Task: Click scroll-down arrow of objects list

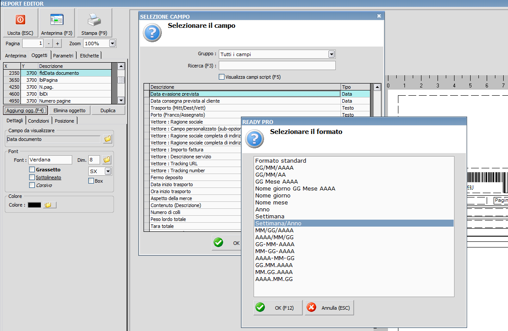Action: click(x=121, y=100)
